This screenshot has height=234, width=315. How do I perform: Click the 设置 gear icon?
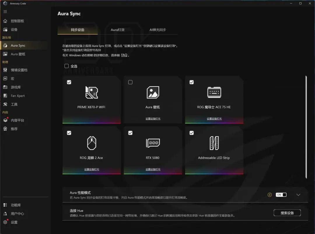click(5, 222)
